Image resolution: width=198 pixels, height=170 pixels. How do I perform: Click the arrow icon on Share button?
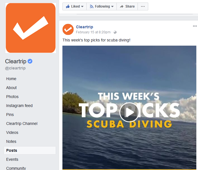tap(121, 6)
